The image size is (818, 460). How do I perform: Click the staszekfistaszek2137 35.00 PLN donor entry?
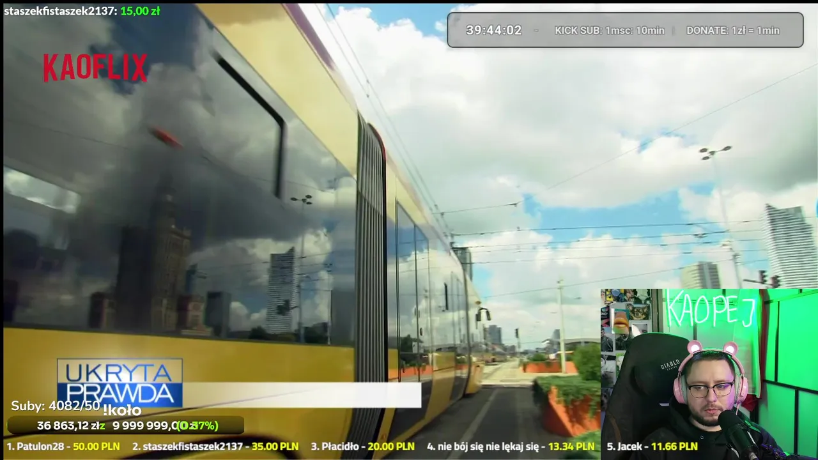215,447
